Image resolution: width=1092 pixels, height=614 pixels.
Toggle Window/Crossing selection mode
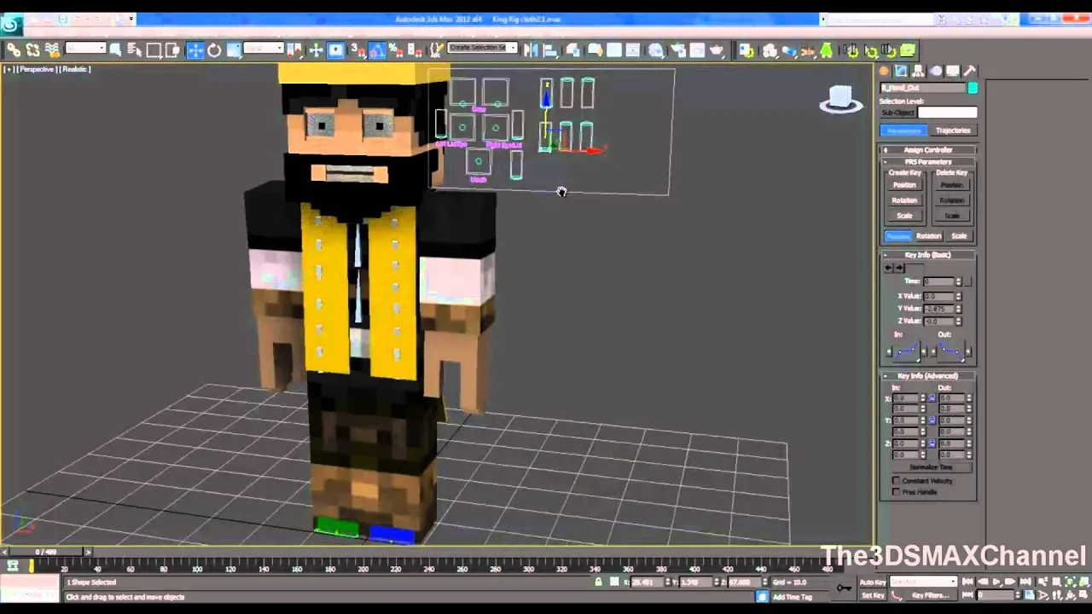point(172,50)
